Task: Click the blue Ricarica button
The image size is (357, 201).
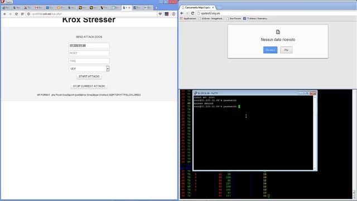Action: pyautogui.click(x=270, y=50)
